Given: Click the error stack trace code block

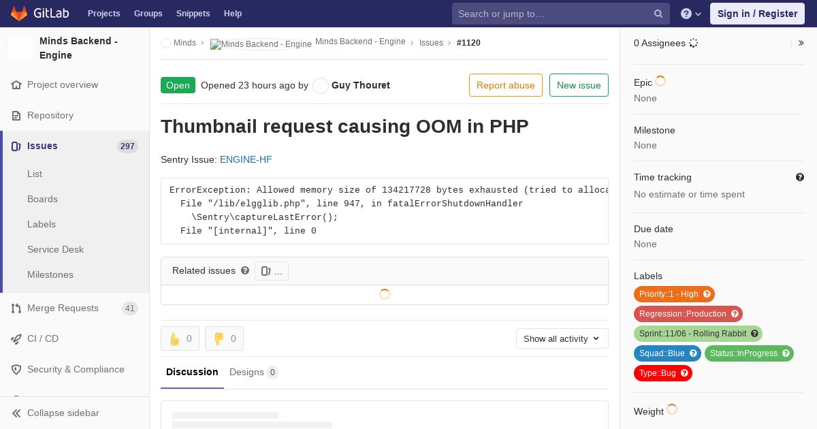Looking at the screenshot, I should click(x=385, y=210).
